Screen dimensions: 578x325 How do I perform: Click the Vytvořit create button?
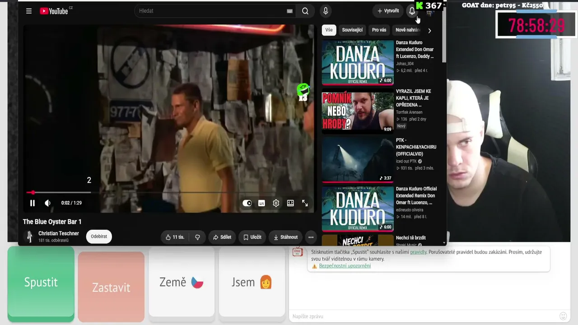coord(388,11)
